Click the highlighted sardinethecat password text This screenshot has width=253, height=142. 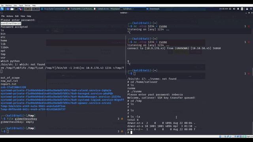[11, 24]
